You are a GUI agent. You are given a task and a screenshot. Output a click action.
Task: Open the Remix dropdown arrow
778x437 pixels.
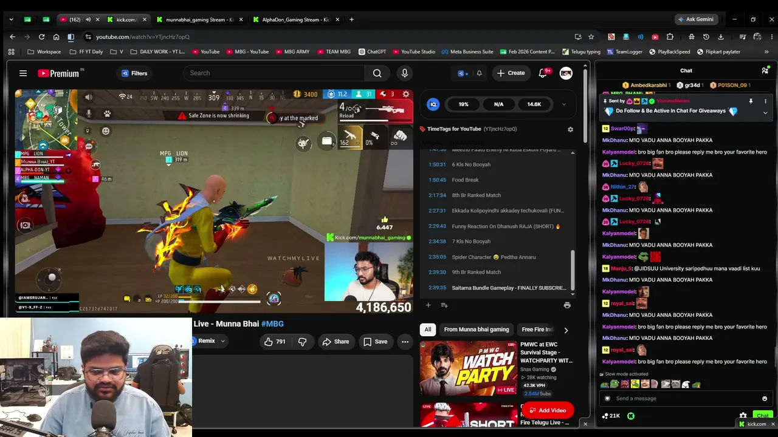point(222,341)
